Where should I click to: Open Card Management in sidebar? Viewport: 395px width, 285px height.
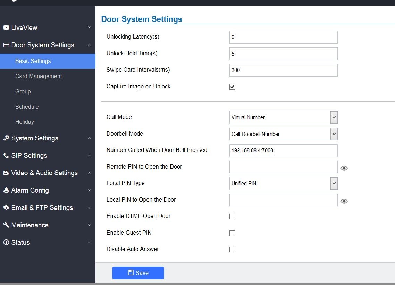pos(39,76)
